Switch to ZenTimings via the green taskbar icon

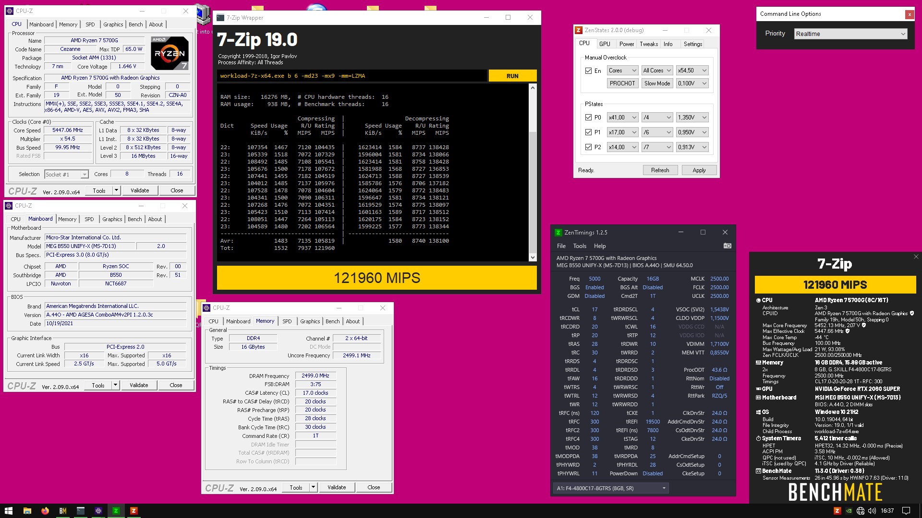(x=116, y=511)
